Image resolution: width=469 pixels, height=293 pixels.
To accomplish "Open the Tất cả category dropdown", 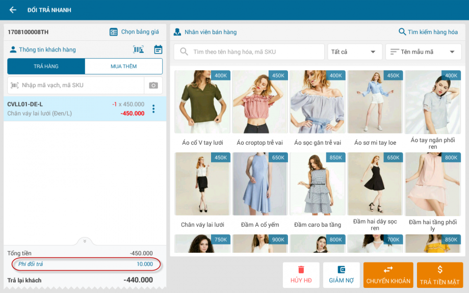I will 355,52.
